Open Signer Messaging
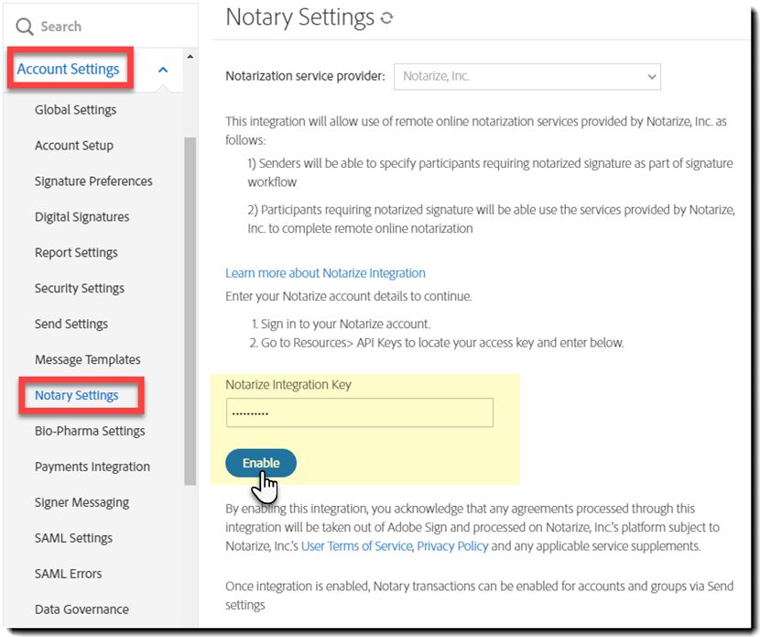 pos(81,502)
